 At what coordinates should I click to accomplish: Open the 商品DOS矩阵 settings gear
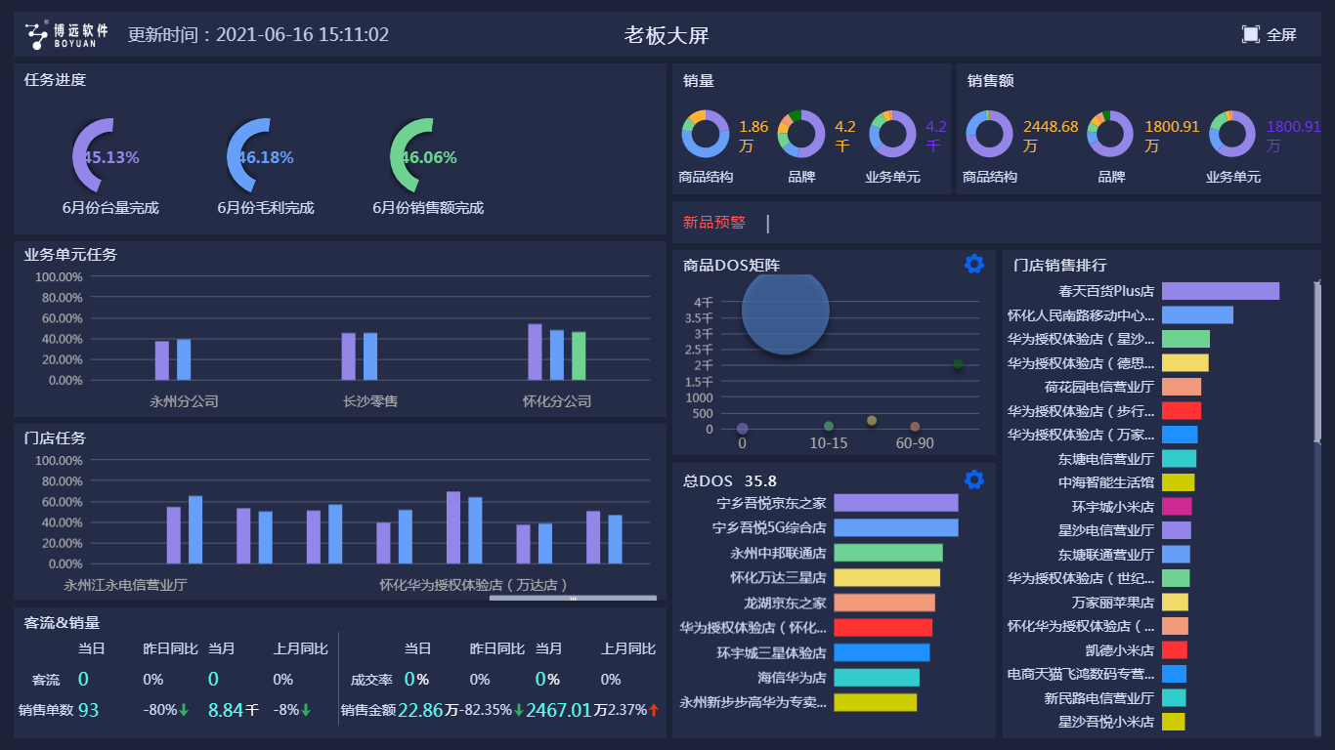click(974, 264)
